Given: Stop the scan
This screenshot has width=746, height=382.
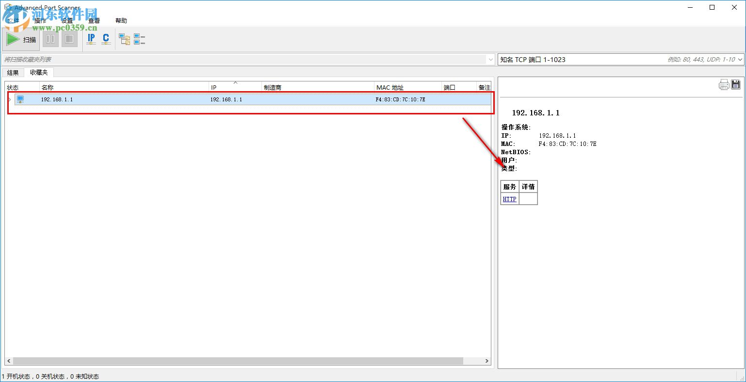Looking at the screenshot, I should pyautogui.click(x=69, y=39).
